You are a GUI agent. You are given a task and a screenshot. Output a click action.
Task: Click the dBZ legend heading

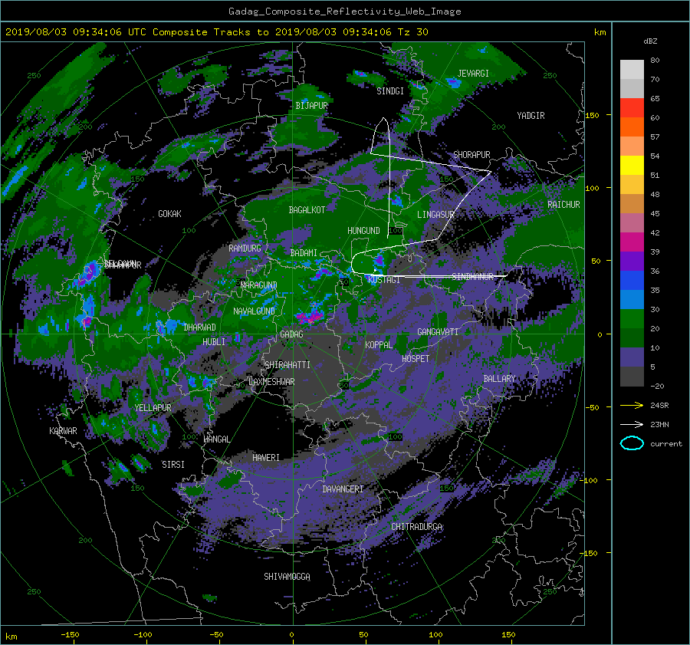(x=650, y=41)
